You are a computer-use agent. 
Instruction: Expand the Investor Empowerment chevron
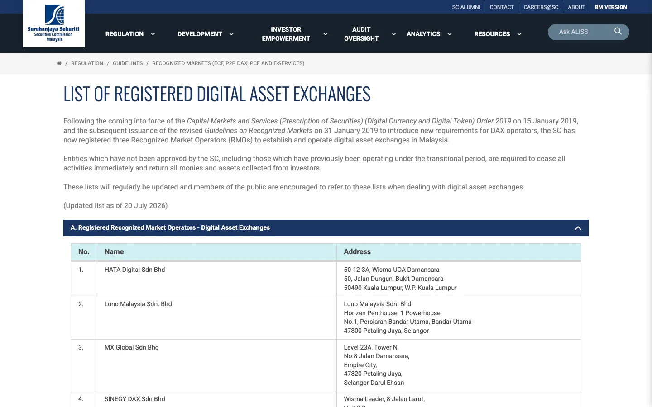pyautogui.click(x=325, y=34)
